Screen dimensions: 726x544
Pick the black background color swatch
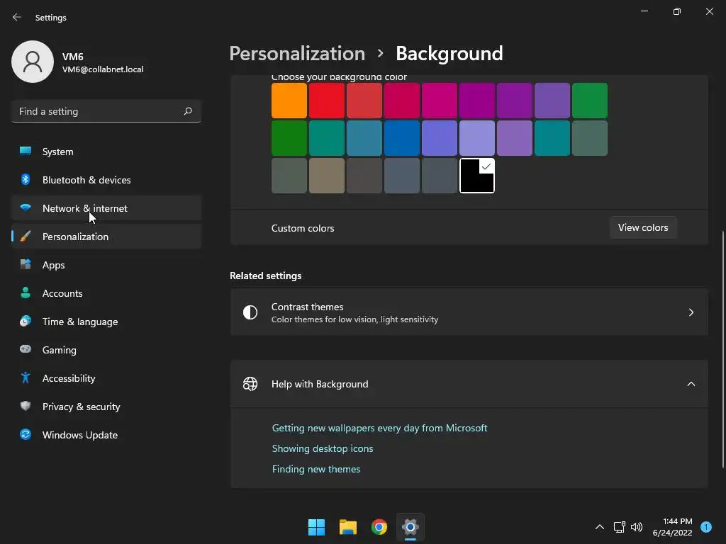pyautogui.click(x=476, y=176)
